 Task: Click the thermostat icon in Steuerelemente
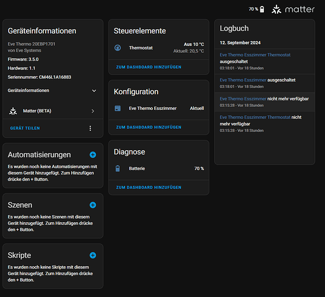click(x=118, y=48)
